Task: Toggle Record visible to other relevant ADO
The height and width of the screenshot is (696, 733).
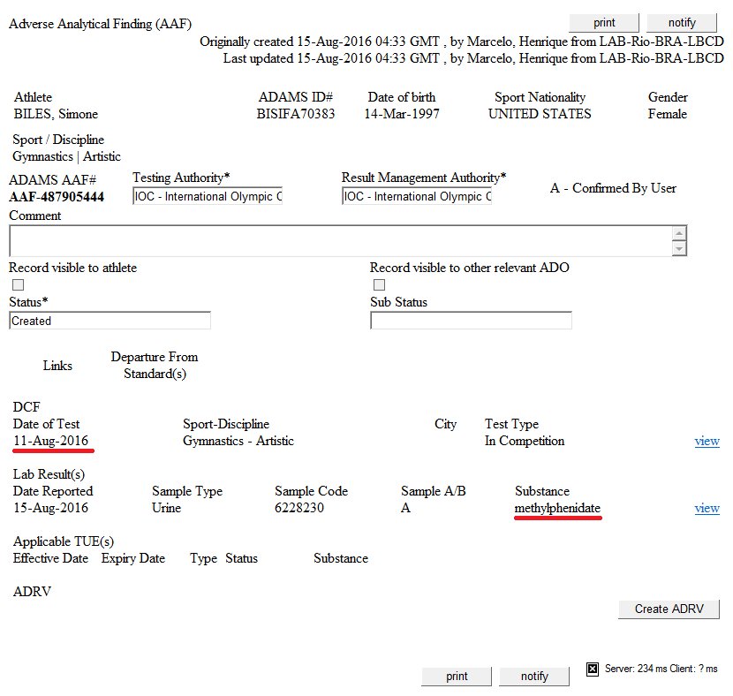Action: pos(379,284)
